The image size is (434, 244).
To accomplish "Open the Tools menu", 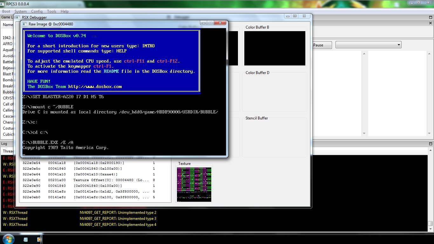I will (x=51, y=11).
